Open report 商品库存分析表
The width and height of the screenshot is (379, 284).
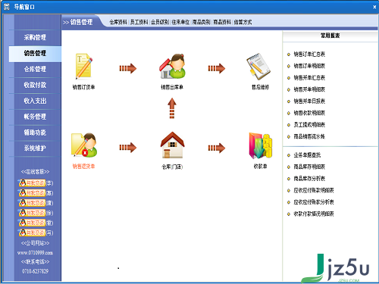(309, 179)
